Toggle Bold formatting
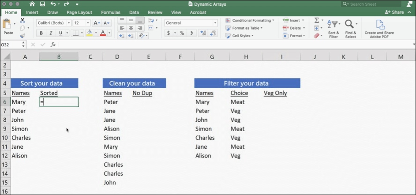Viewport: 416px width, 195px height. click(x=41, y=33)
